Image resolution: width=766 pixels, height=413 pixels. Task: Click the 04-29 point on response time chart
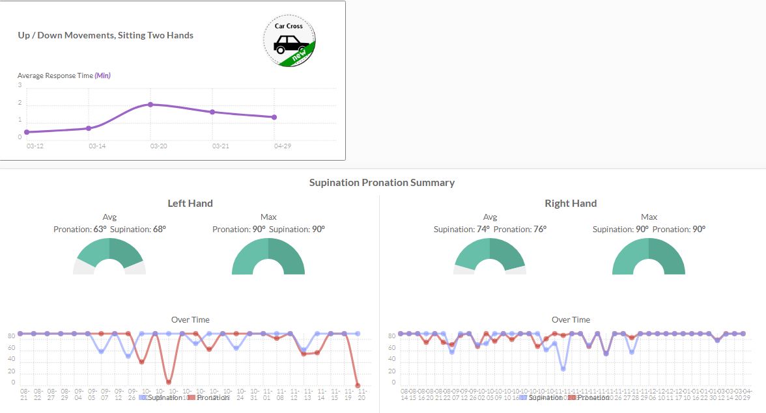pos(274,117)
